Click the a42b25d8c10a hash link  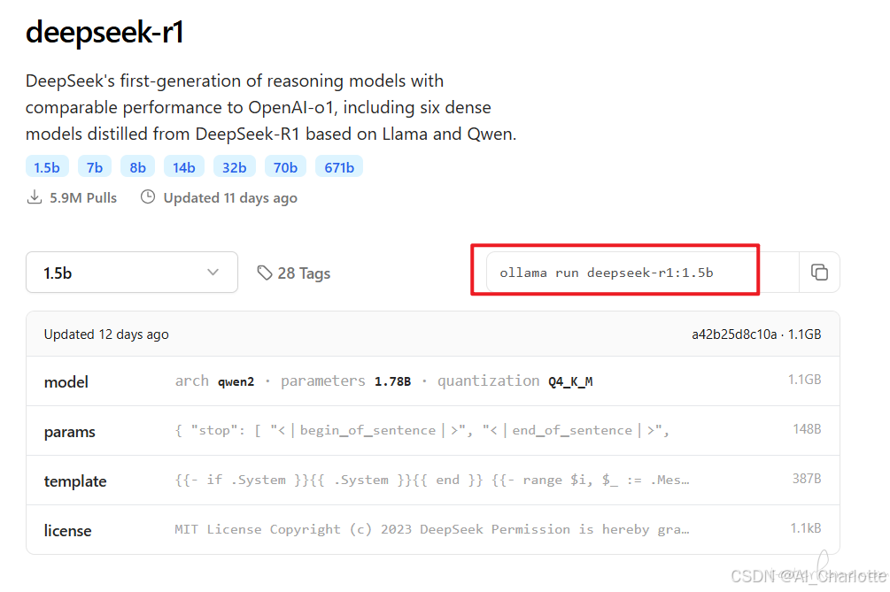point(762,334)
